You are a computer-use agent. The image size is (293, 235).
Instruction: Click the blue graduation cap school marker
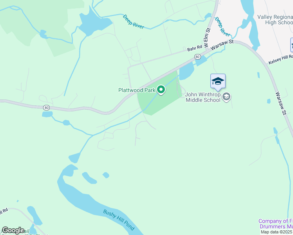218,82
